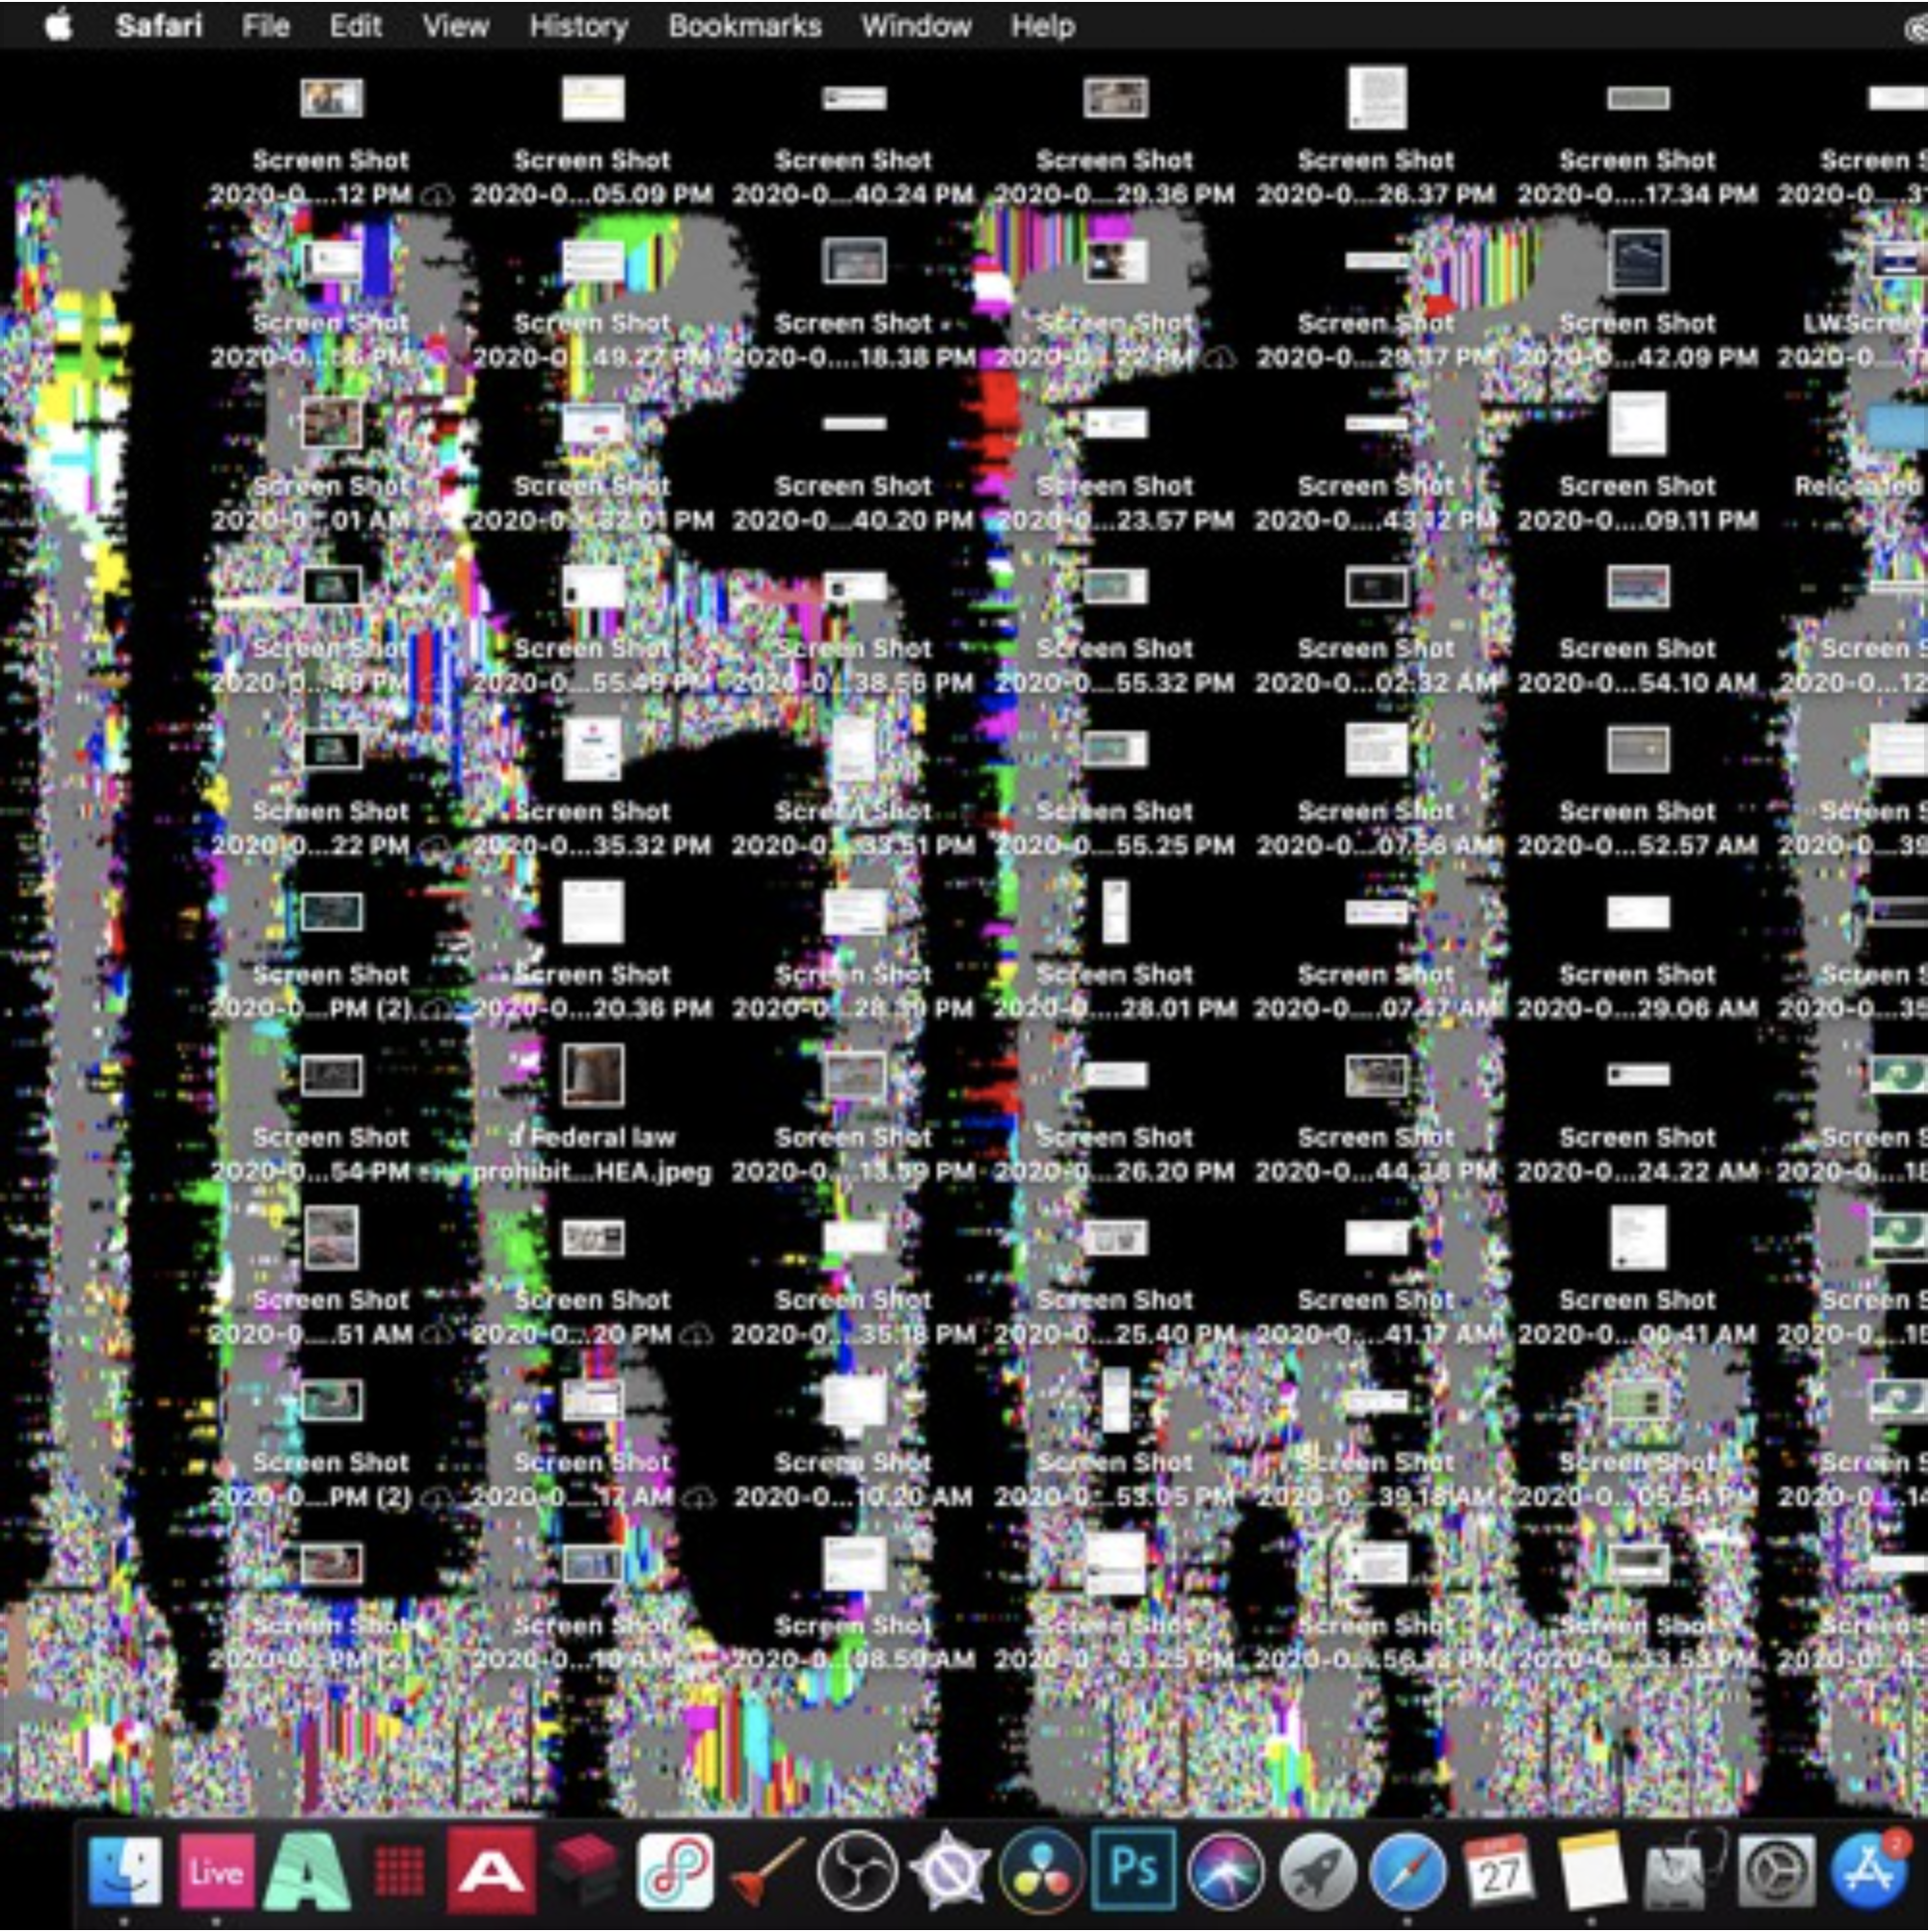Select 'a Federal law prohibit...HEA.jpeg' file
The height and width of the screenshot is (1932, 1928).
pos(593,1076)
